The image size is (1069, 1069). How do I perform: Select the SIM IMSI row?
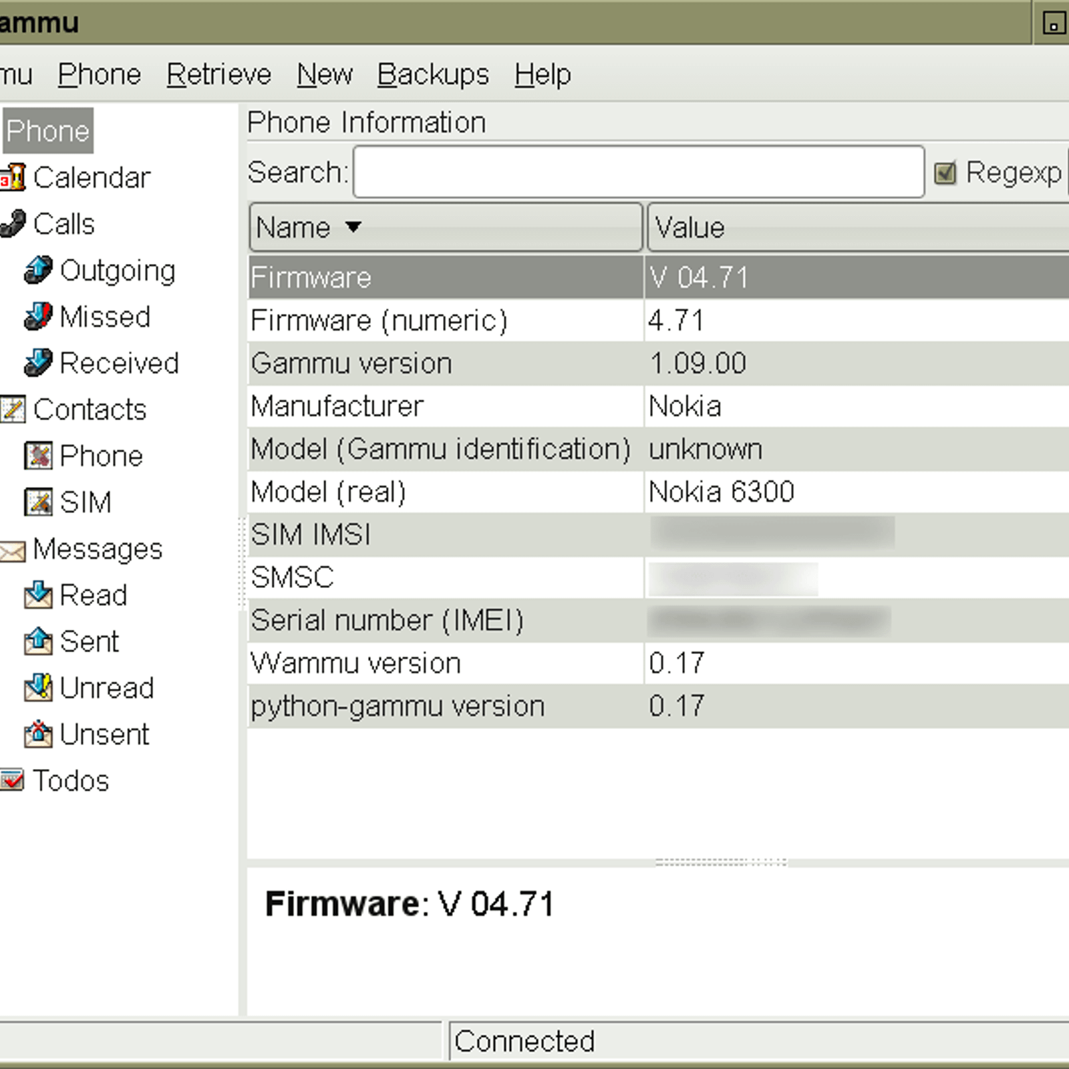point(658,534)
